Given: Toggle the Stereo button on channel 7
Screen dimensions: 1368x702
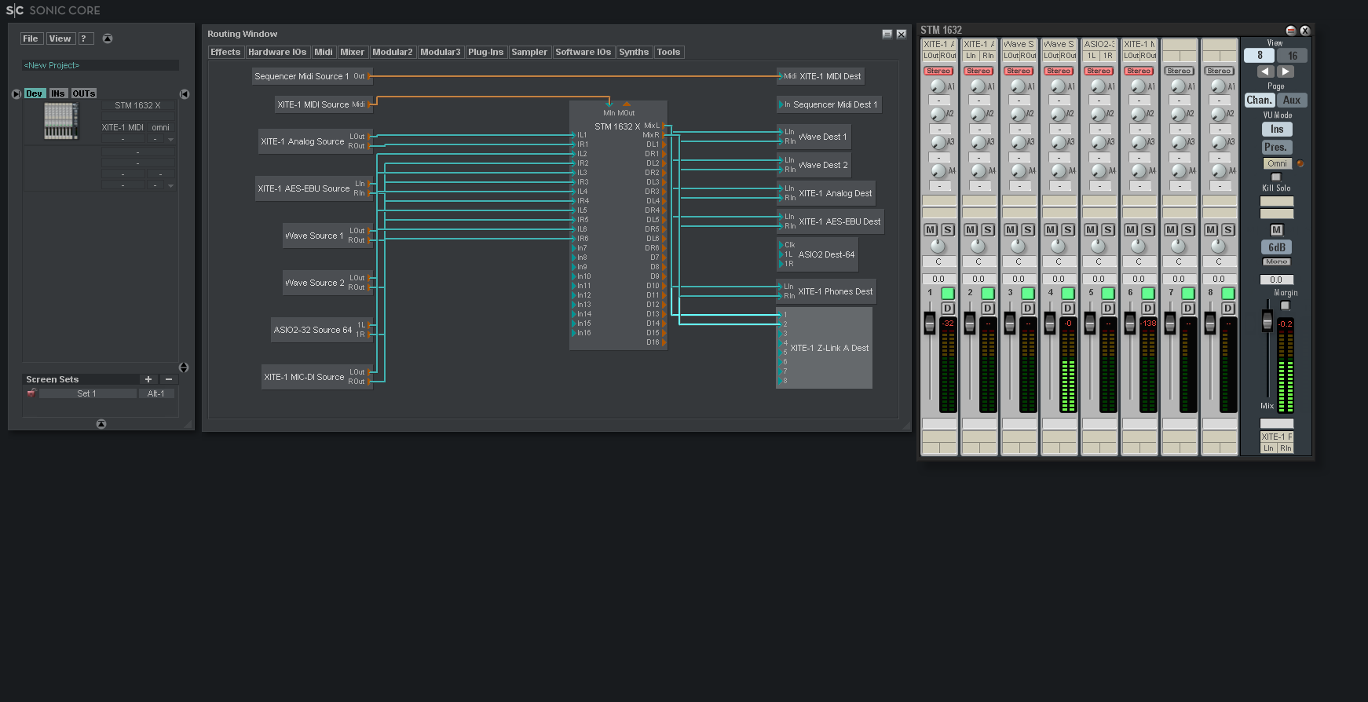Looking at the screenshot, I should 1179,71.
